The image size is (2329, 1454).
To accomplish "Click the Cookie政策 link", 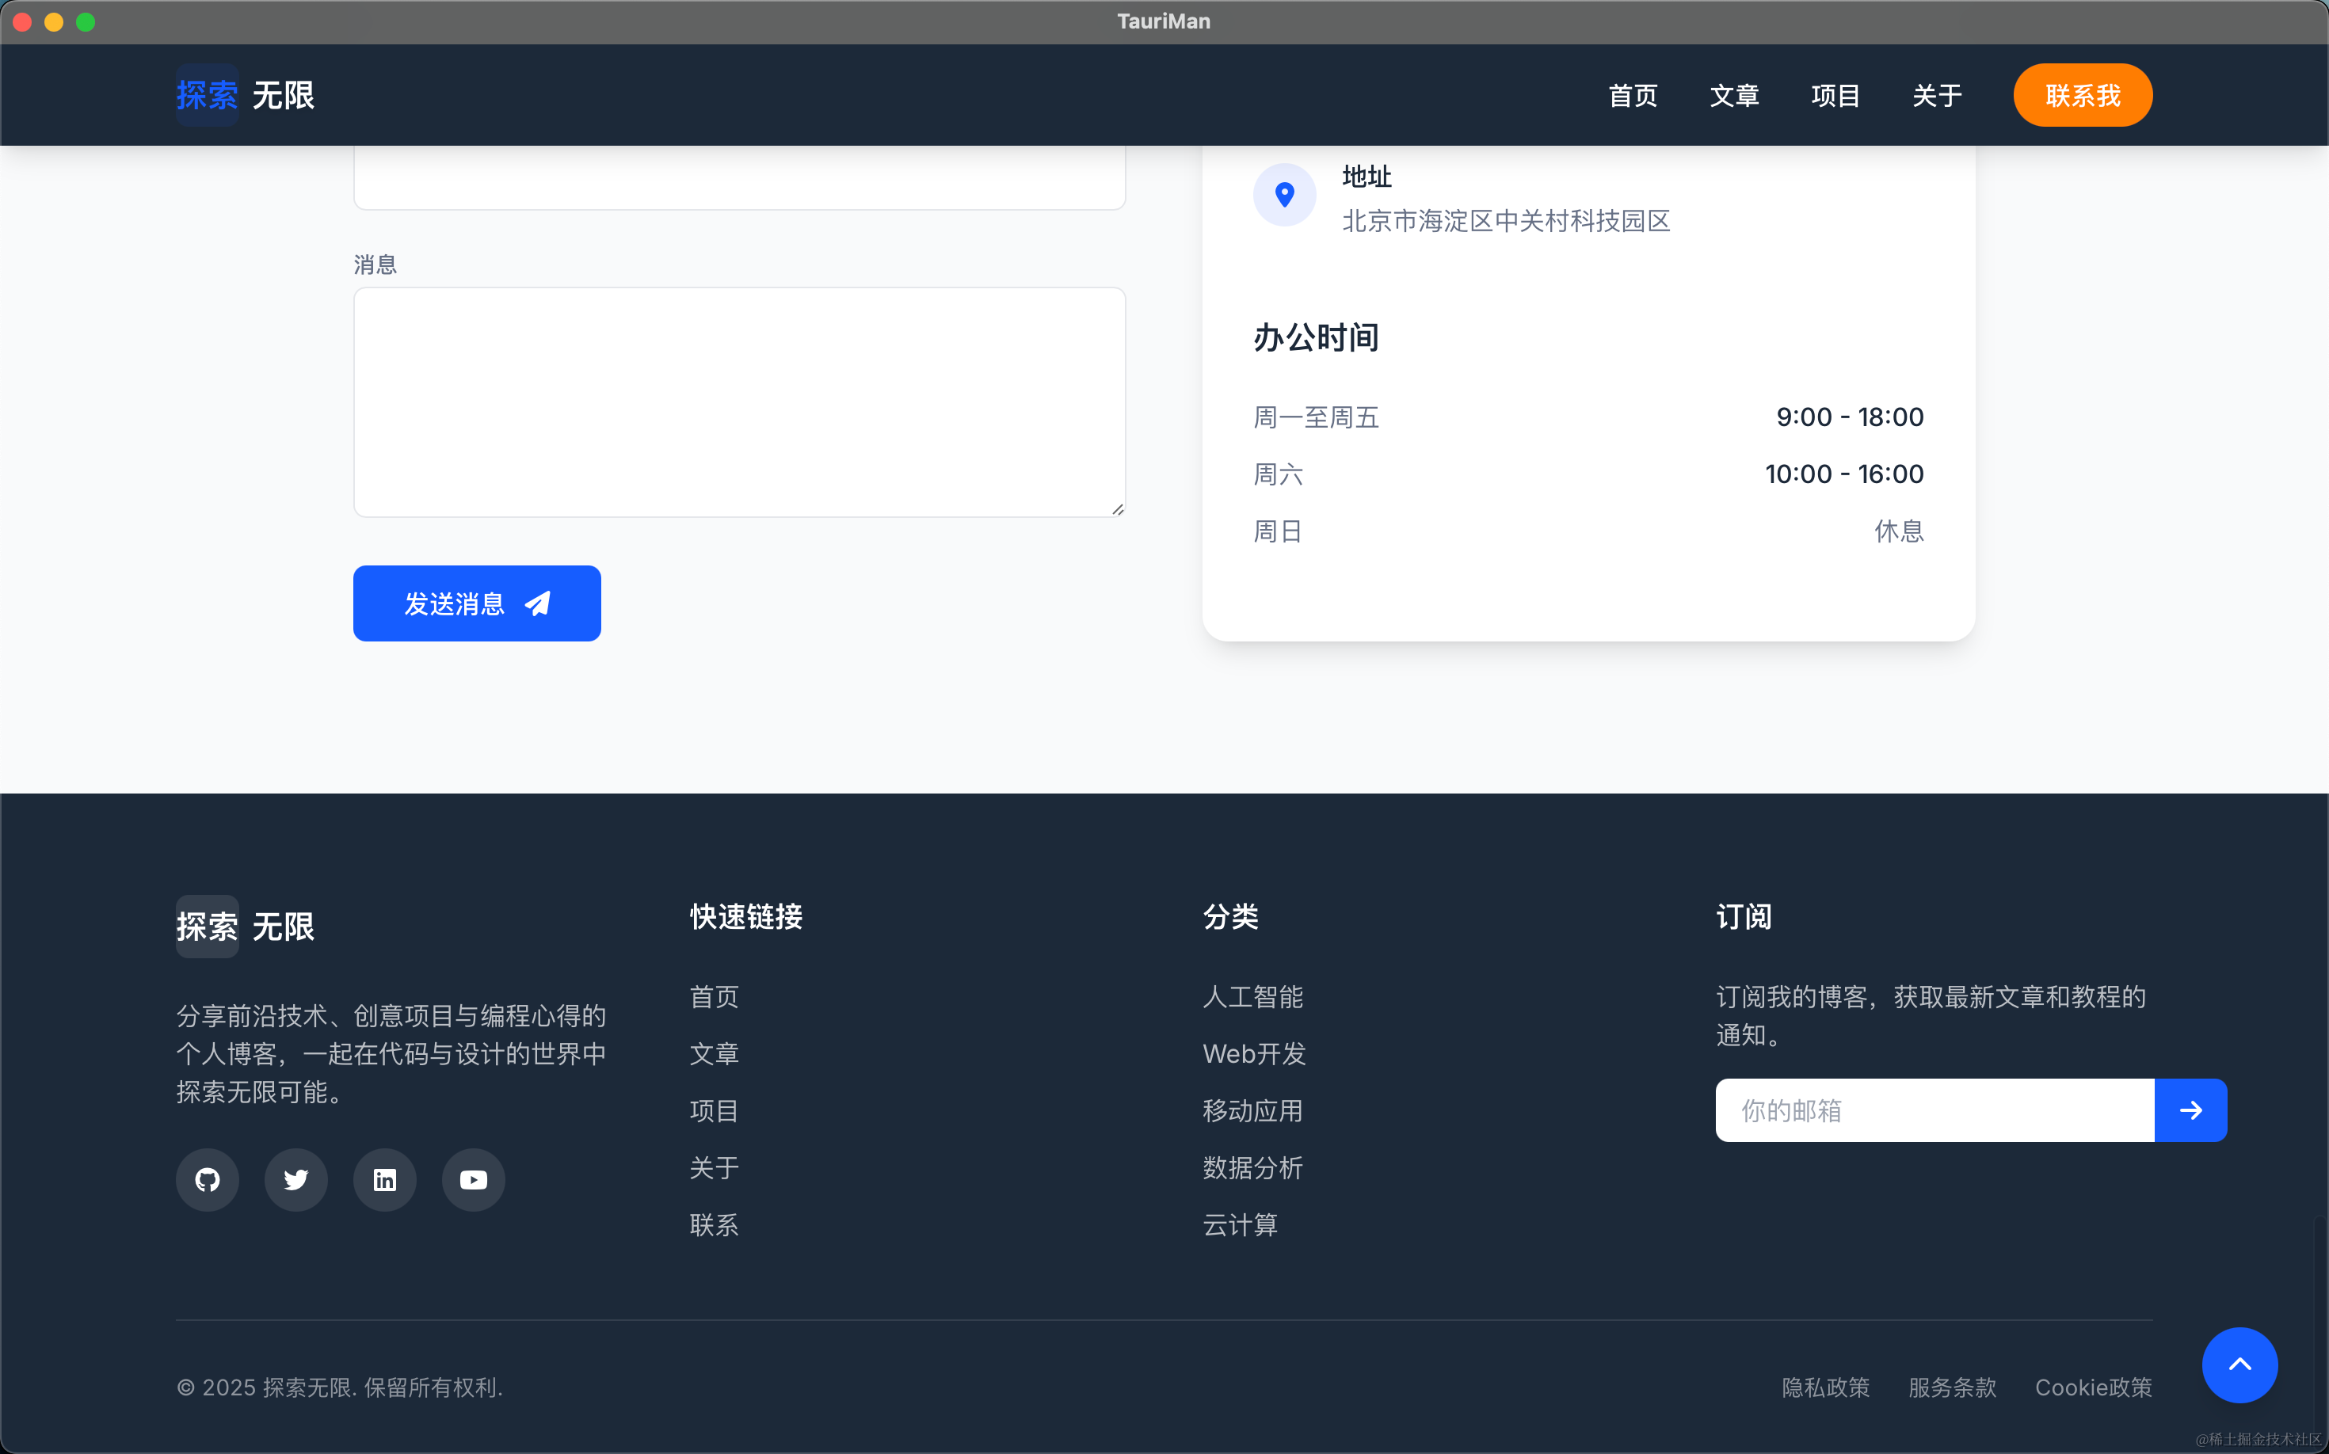I will click(x=2092, y=1387).
